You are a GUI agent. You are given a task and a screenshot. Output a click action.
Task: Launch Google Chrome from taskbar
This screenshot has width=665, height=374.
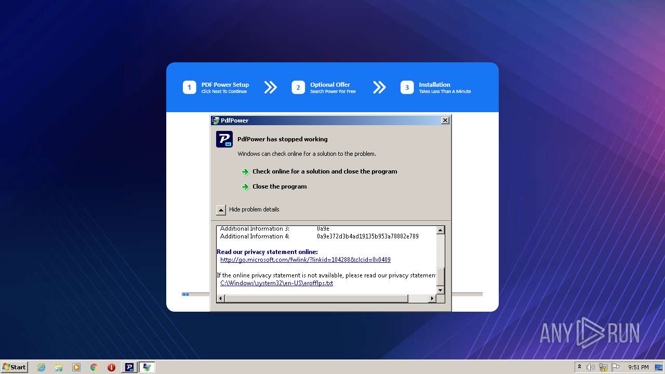pos(94,367)
